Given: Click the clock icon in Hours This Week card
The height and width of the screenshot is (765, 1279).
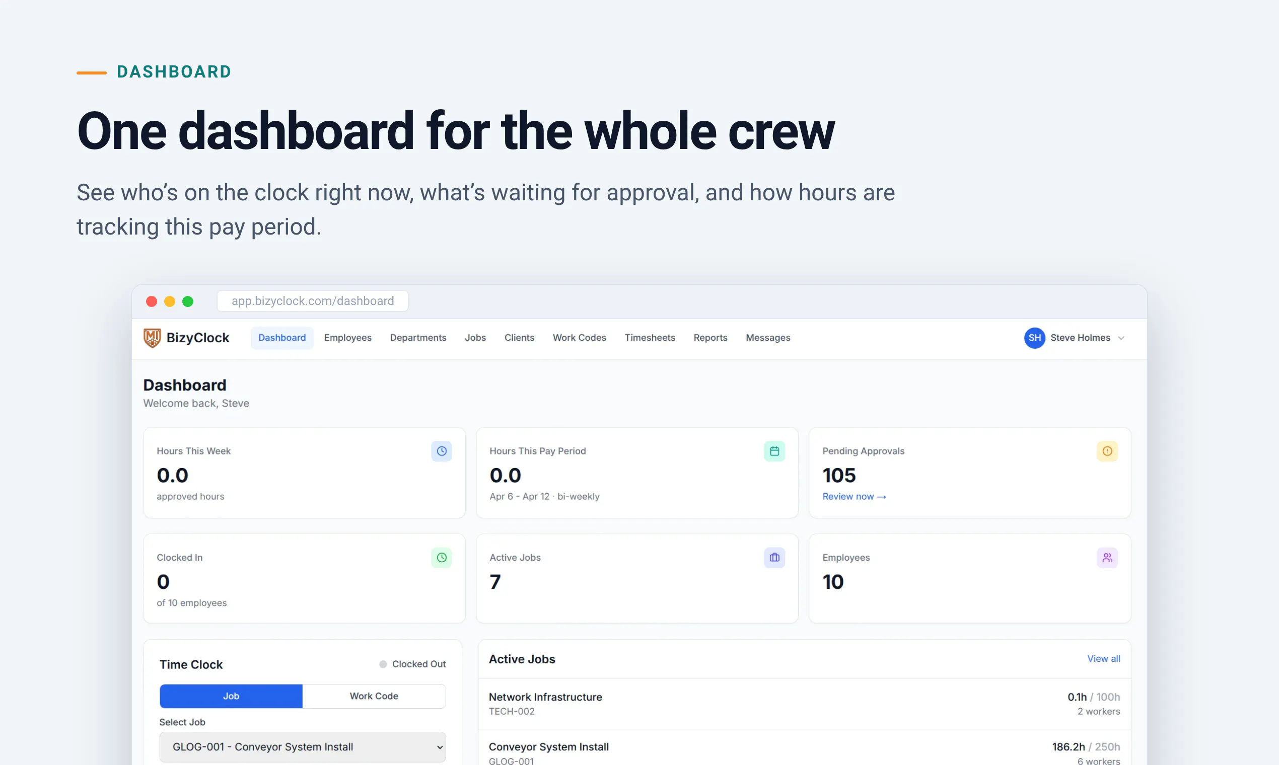Looking at the screenshot, I should 442,451.
